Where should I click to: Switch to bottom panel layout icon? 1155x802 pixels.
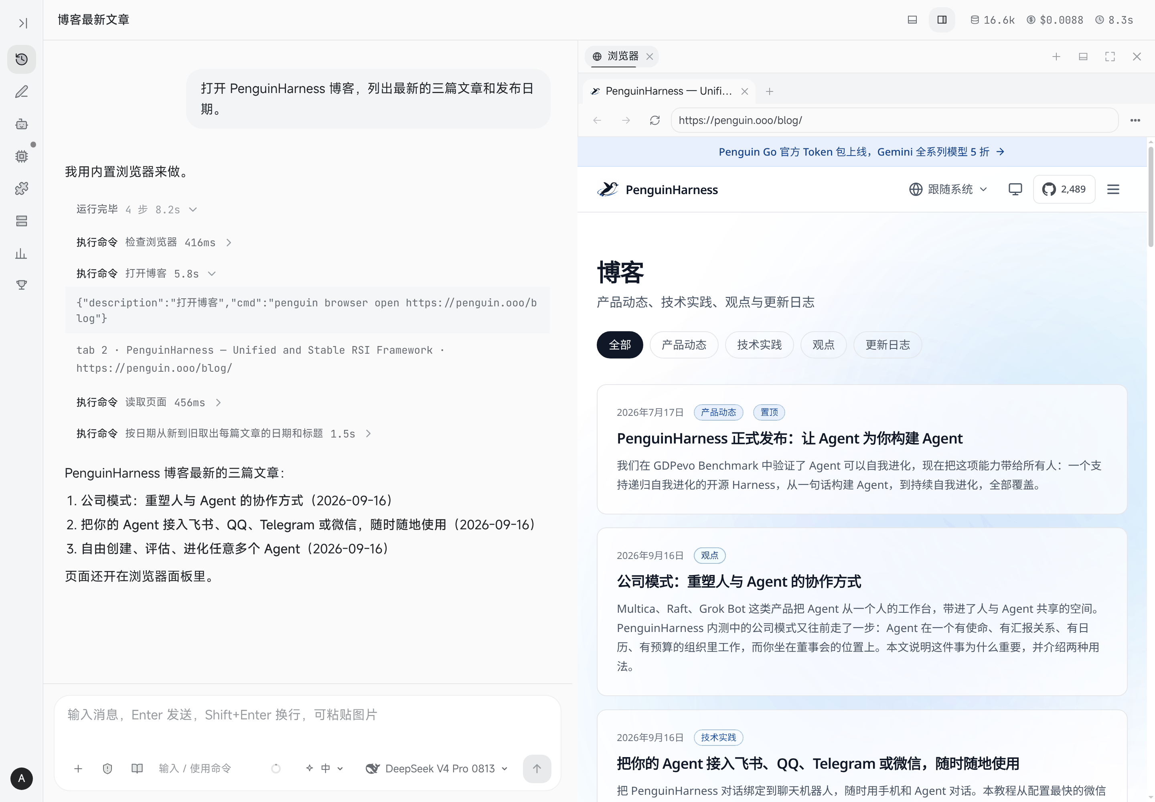tap(912, 20)
